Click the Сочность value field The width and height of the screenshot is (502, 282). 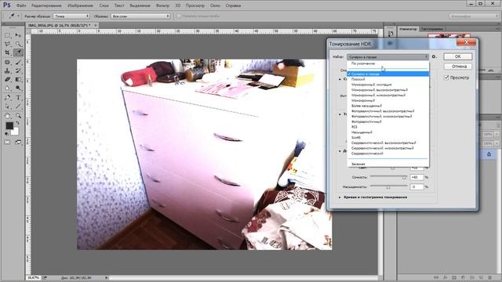point(417,177)
